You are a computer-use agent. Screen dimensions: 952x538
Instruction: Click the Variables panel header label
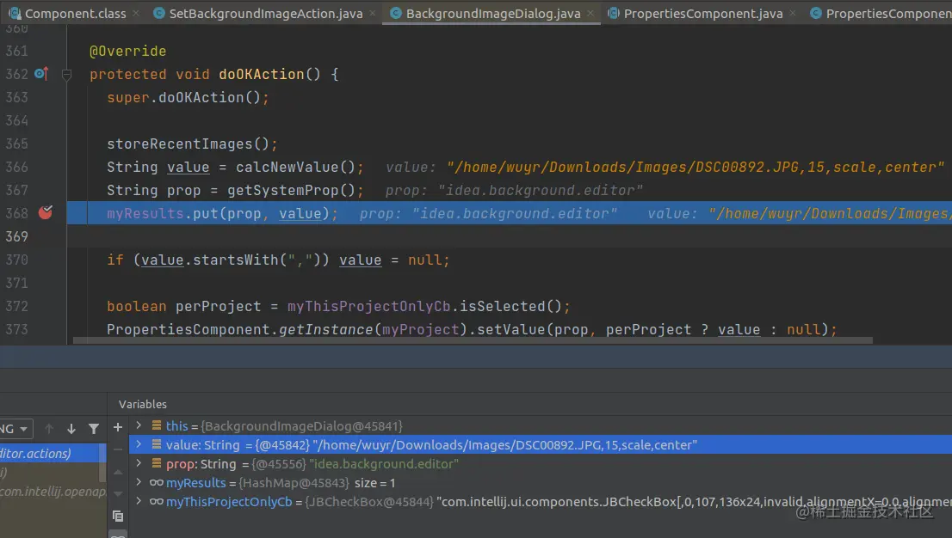[143, 404]
